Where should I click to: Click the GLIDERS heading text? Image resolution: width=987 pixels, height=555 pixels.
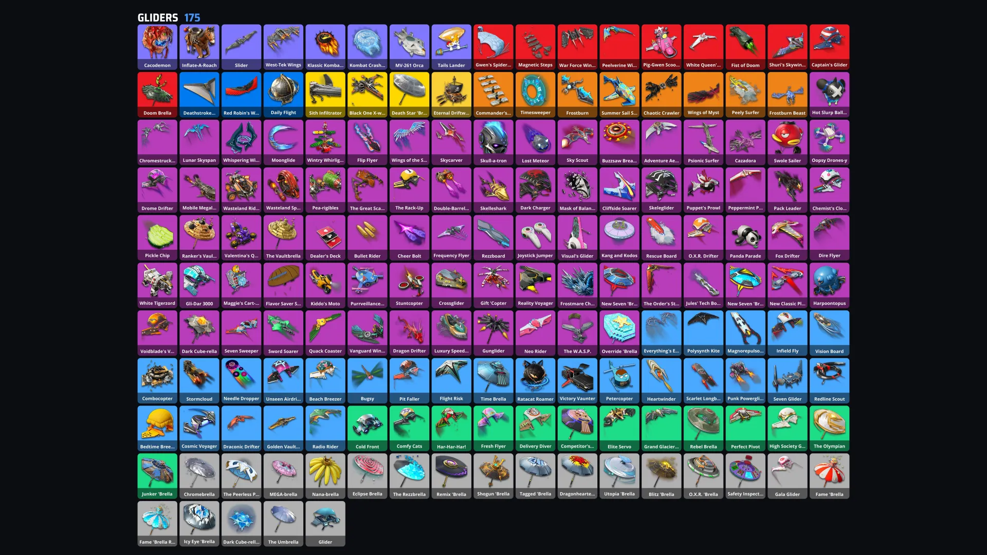pos(158,17)
